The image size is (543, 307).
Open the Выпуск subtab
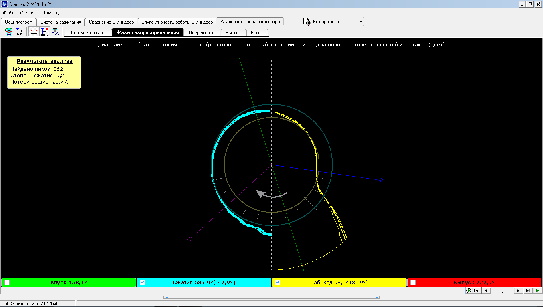coord(233,33)
